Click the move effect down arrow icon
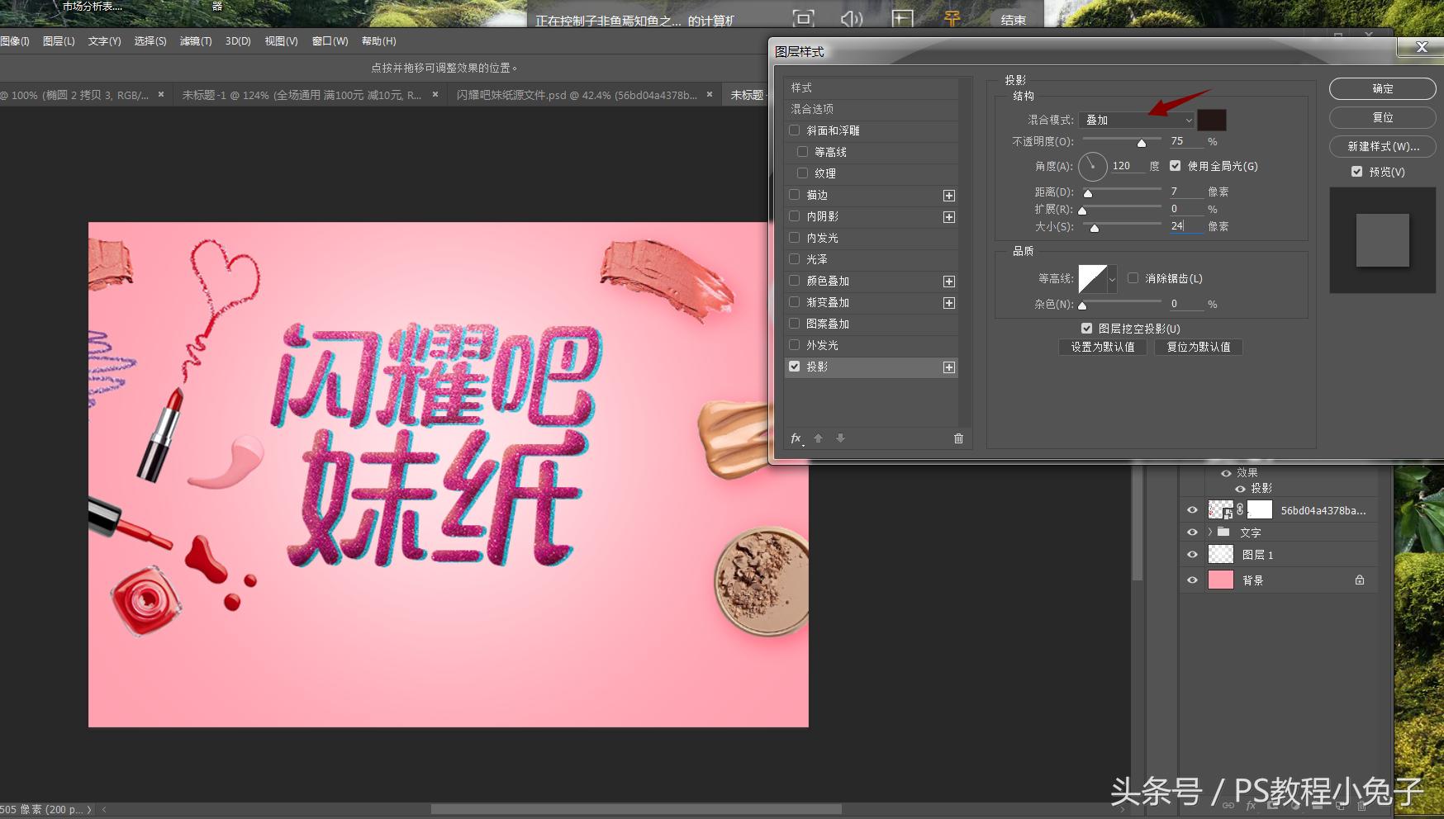This screenshot has width=1444, height=819. coord(840,438)
